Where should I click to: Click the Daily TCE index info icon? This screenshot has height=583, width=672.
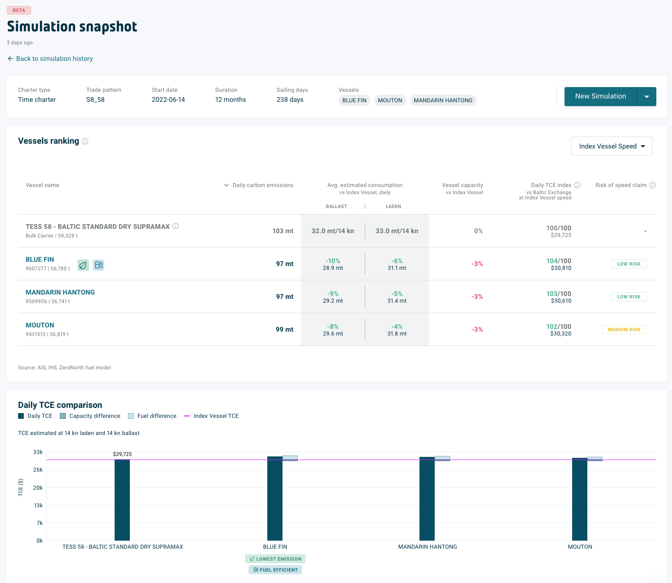pyautogui.click(x=577, y=185)
